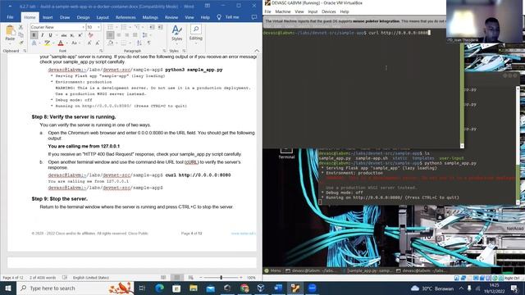
Task: Open the font name dropdown arrow
Action: point(83,27)
